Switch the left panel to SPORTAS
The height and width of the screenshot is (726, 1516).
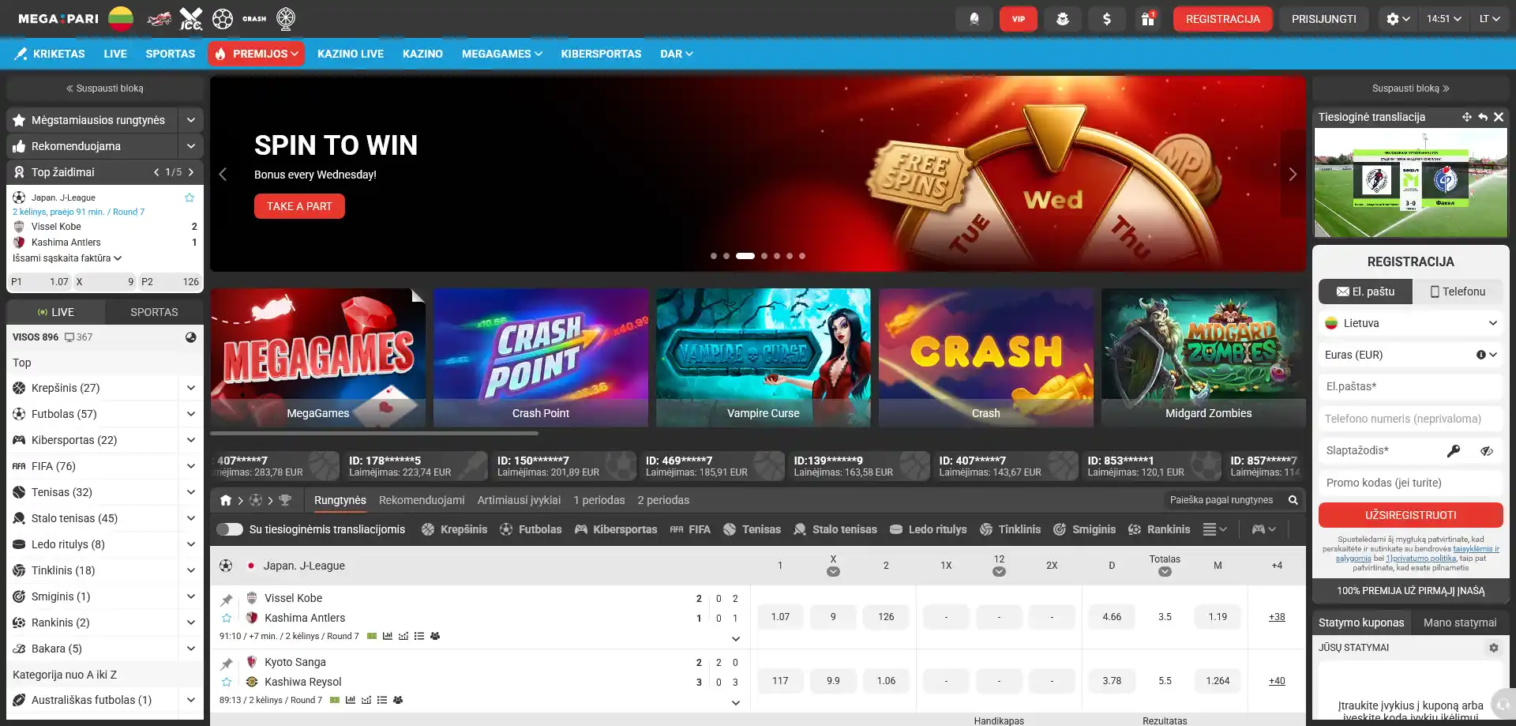pyautogui.click(x=154, y=312)
